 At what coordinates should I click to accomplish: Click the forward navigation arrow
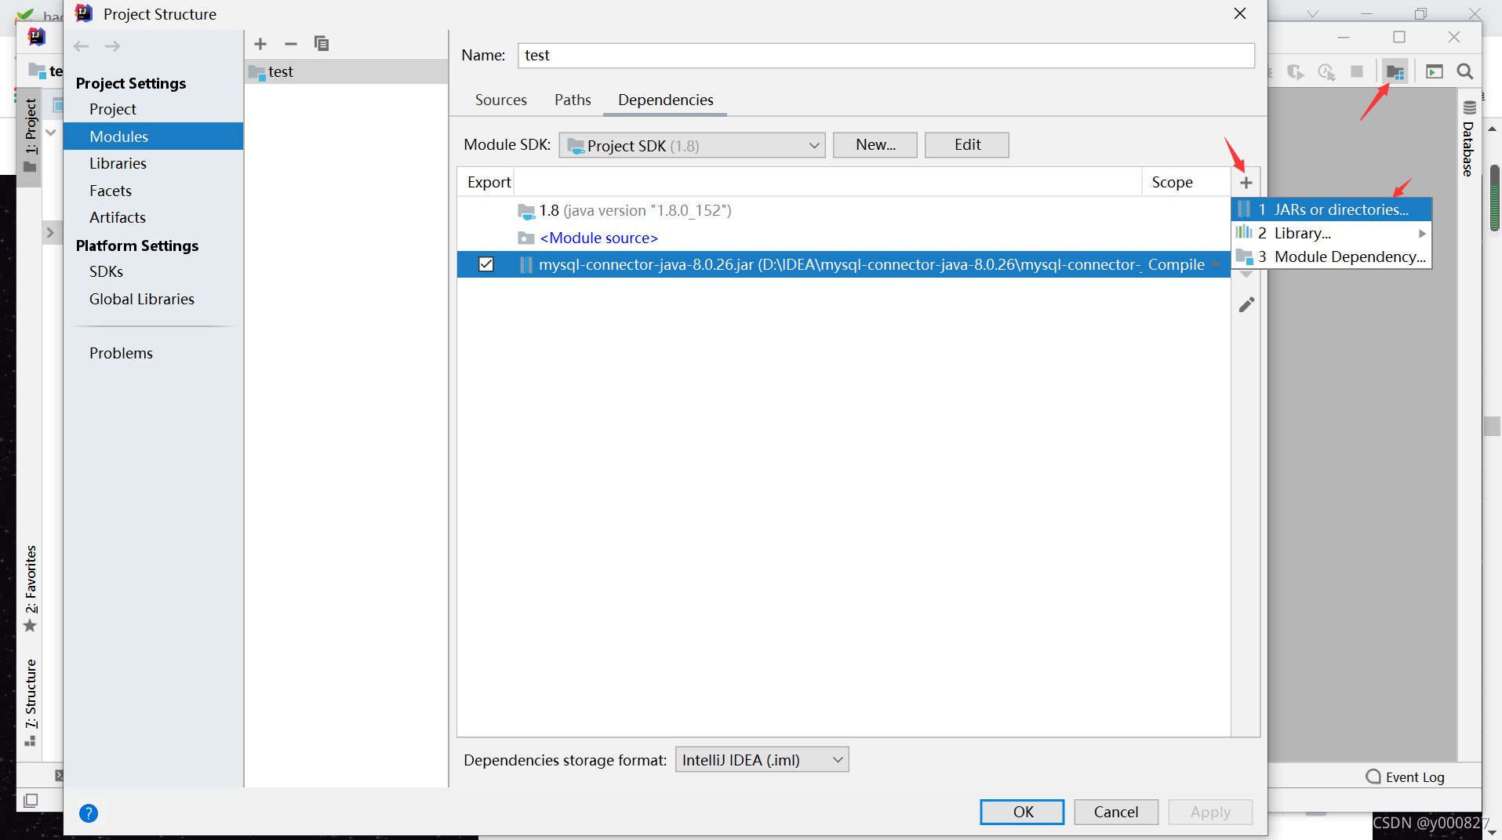tap(113, 46)
